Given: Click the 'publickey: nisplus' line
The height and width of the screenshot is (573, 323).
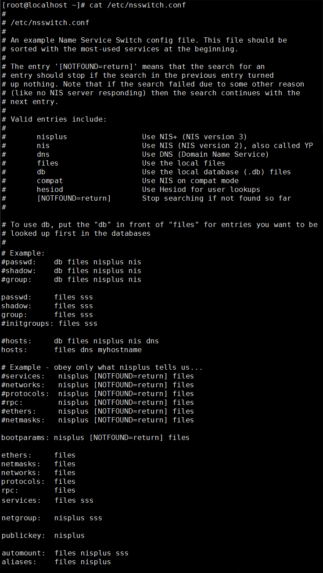Looking at the screenshot, I should click(43, 536).
